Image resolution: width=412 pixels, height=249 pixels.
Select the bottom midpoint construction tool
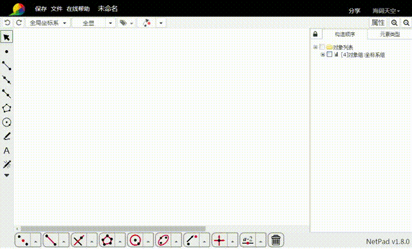(x=23, y=240)
